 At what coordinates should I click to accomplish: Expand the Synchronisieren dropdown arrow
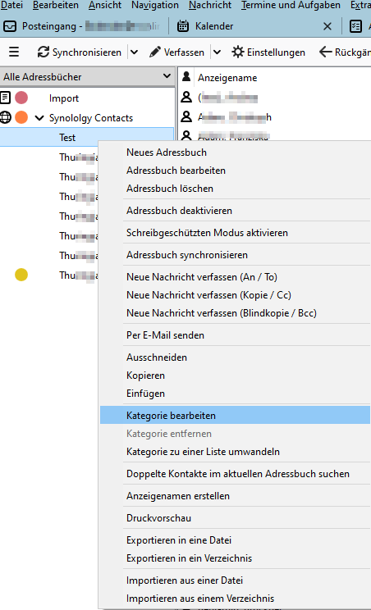coord(134,52)
